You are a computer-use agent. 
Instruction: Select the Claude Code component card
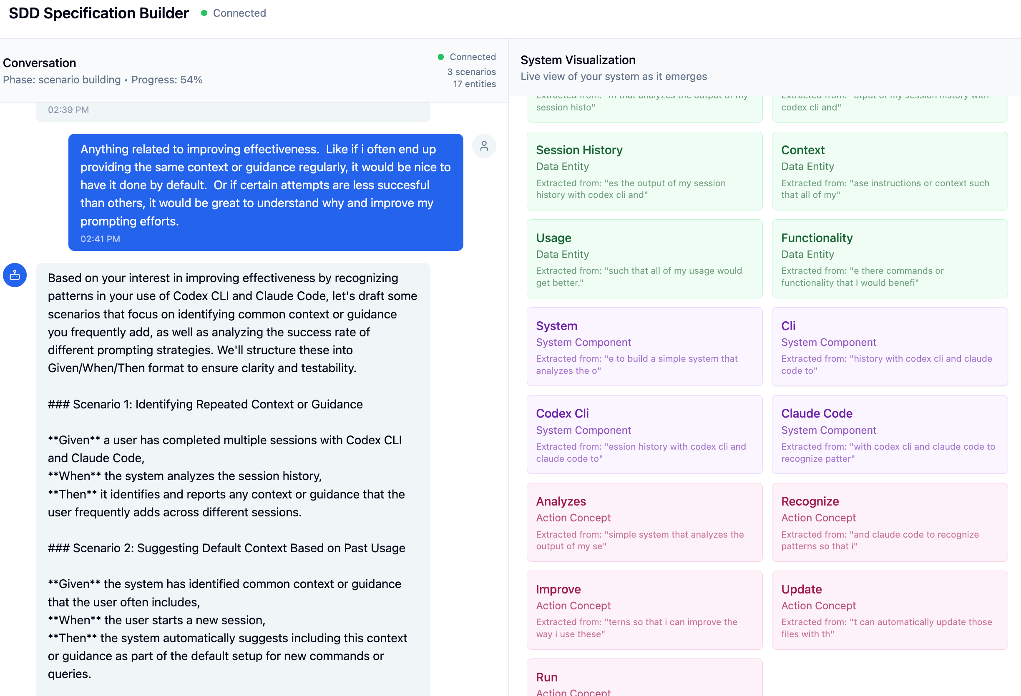889,435
